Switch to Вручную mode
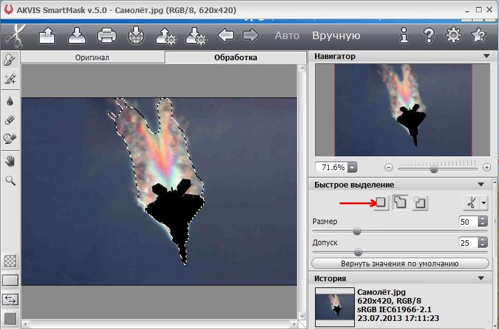Image resolution: width=499 pixels, height=329 pixels. (336, 35)
